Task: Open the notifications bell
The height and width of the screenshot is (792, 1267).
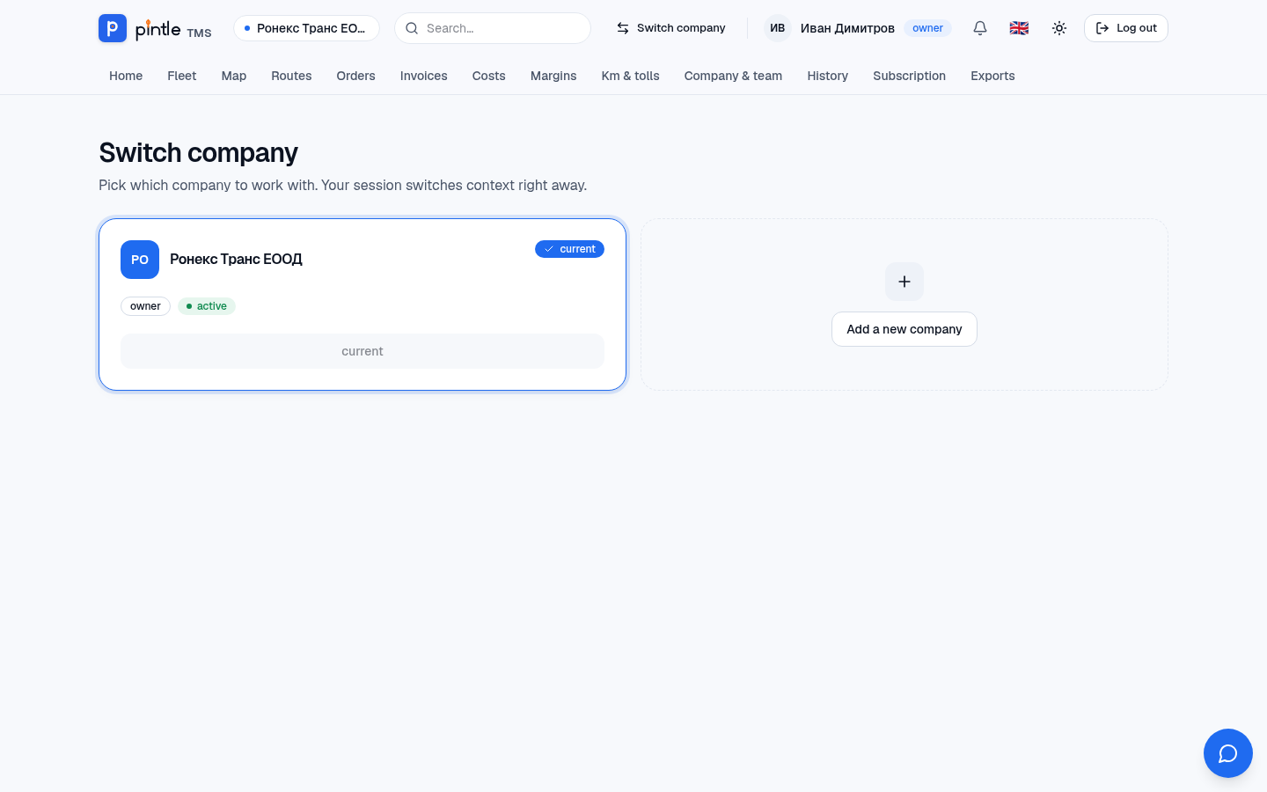Action: pos(980,28)
